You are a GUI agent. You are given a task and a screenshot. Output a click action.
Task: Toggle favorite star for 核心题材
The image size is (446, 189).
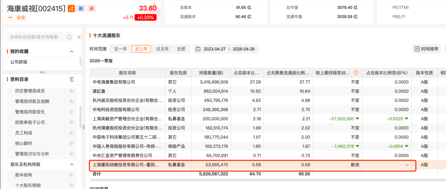point(72,143)
